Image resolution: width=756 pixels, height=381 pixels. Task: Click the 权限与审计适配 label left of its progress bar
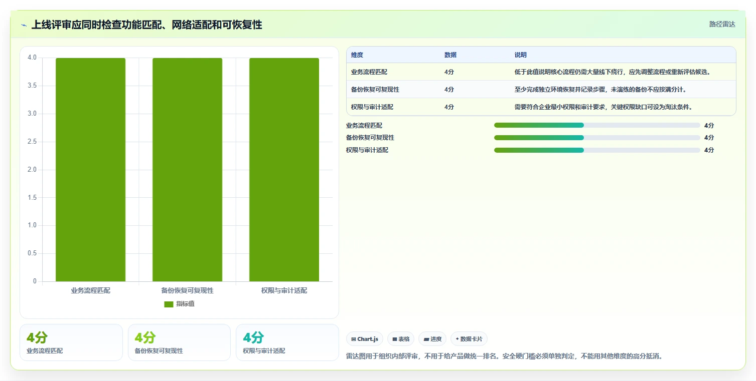pos(367,150)
